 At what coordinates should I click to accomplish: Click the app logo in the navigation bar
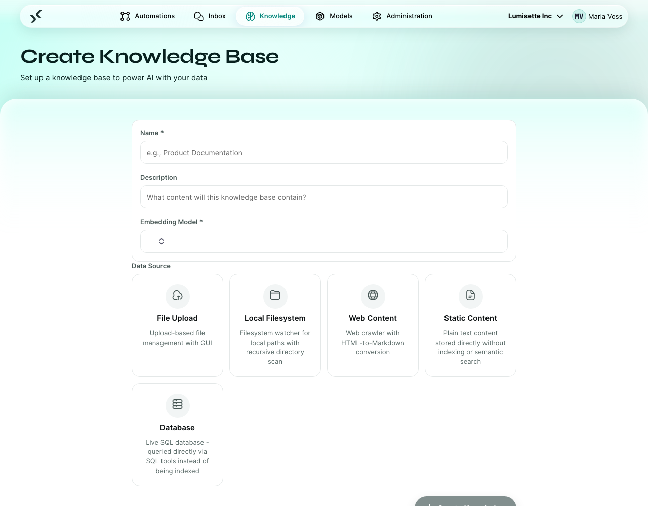pyautogui.click(x=35, y=16)
